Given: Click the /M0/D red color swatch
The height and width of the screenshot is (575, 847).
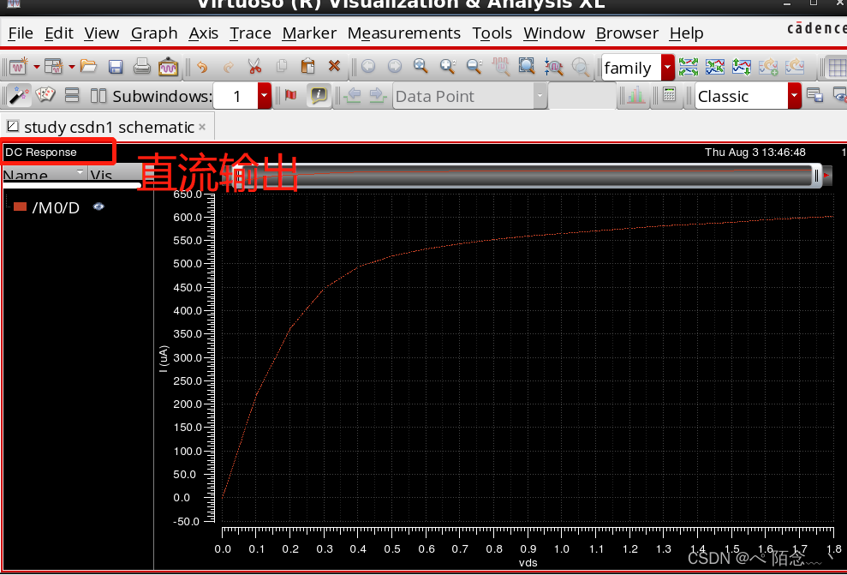Looking at the screenshot, I should (x=20, y=207).
